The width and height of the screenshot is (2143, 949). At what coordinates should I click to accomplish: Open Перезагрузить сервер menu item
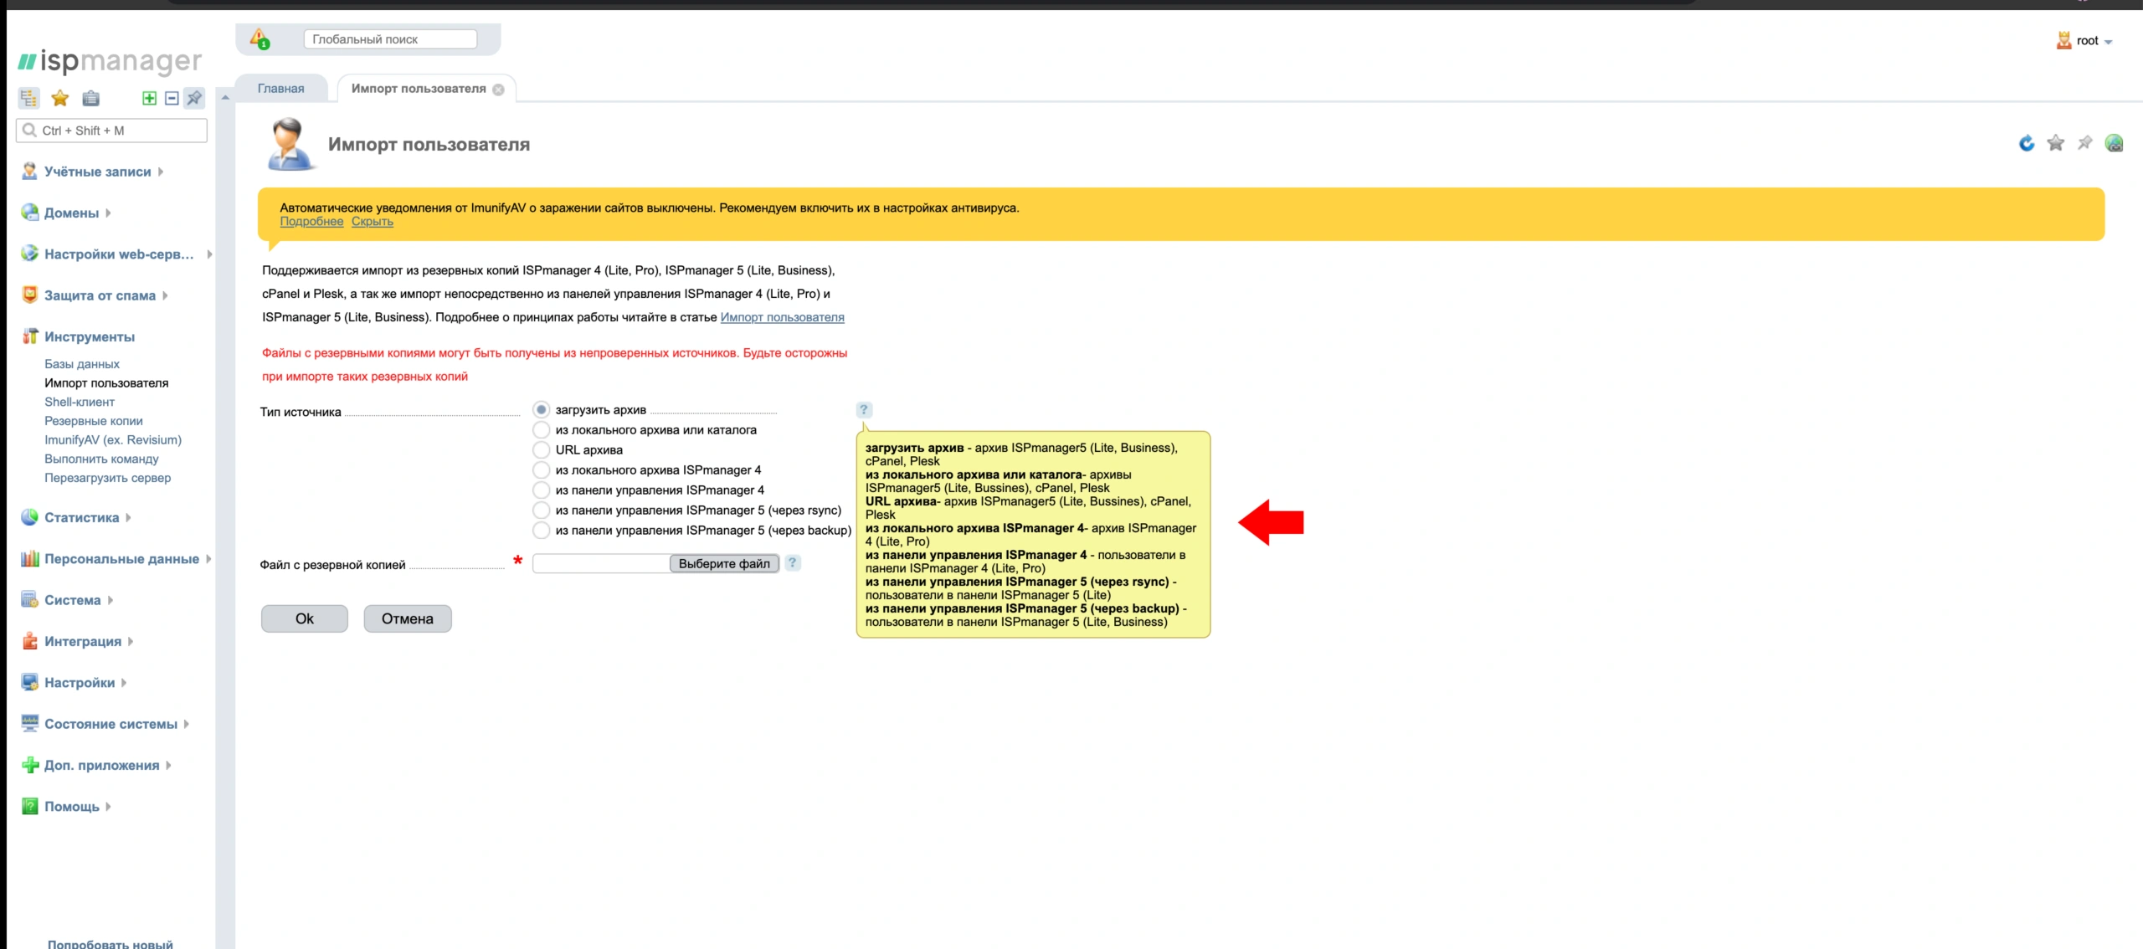coord(108,478)
